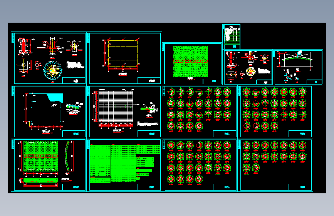Select node detail sheet beside green table sheet
Image resolution: width=334 pixels, height=216 pixels.
200,165
